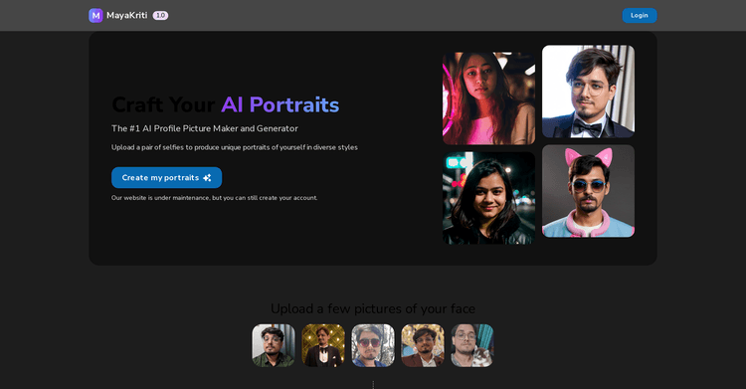Click the sparkle icon in Create my portraits

point(207,178)
